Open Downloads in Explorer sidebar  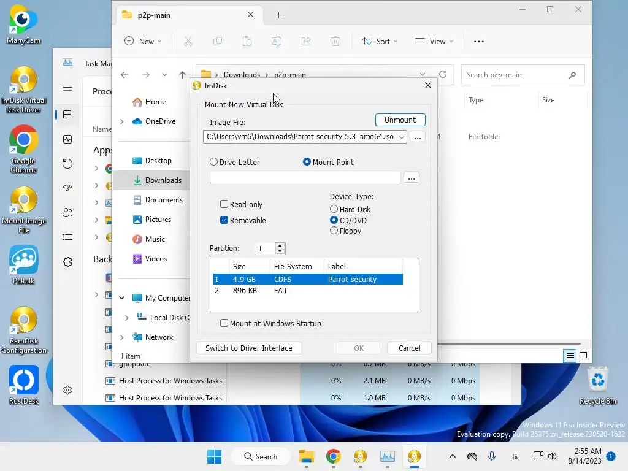157,180
